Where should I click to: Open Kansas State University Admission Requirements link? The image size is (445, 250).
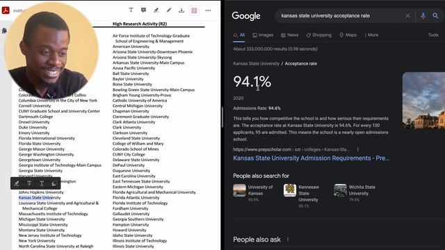coord(311,158)
